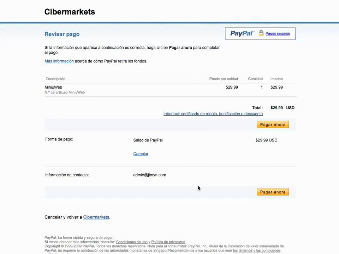339x254 pixels.
Task: Click the admin@jimyn.com contact email
Action: pyautogui.click(x=149, y=175)
